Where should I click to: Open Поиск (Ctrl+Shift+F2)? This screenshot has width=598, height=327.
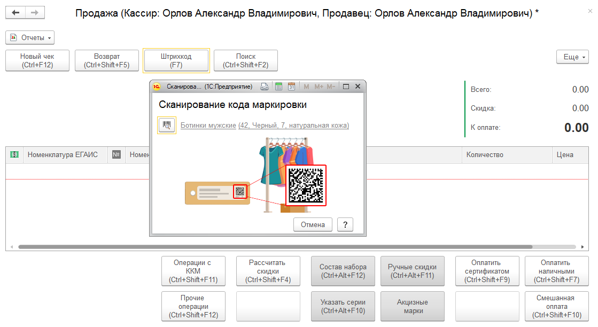246,60
